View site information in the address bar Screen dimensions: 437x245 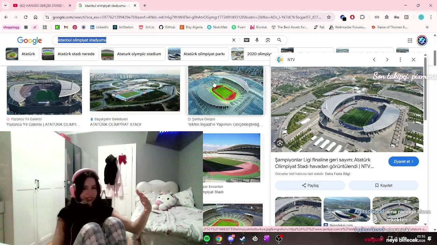[x=47, y=17]
